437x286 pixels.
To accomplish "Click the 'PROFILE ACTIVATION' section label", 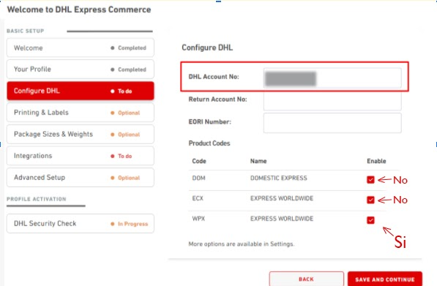I will (37, 199).
